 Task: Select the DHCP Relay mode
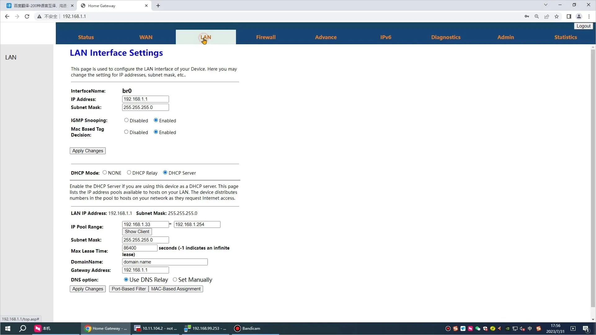tap(129, 172)
